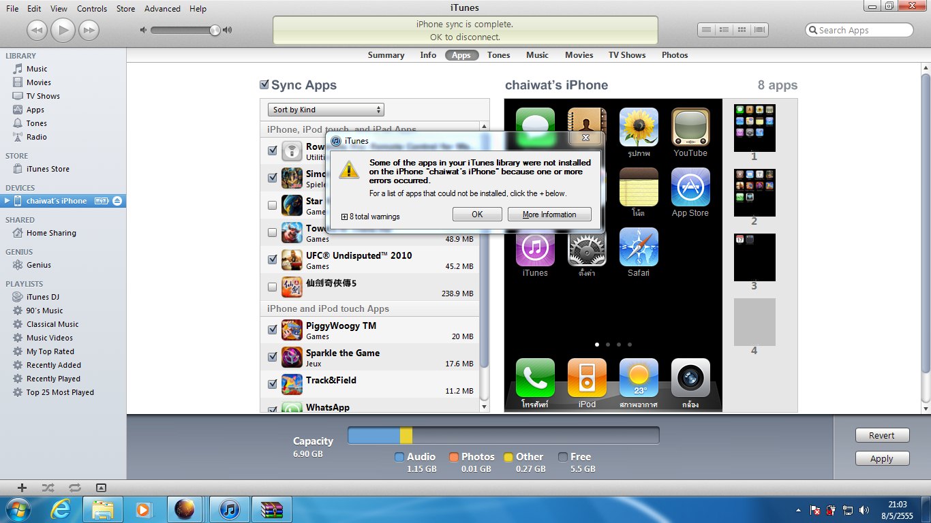
Task: Switch to grid view icon
Action: point(742,30)
